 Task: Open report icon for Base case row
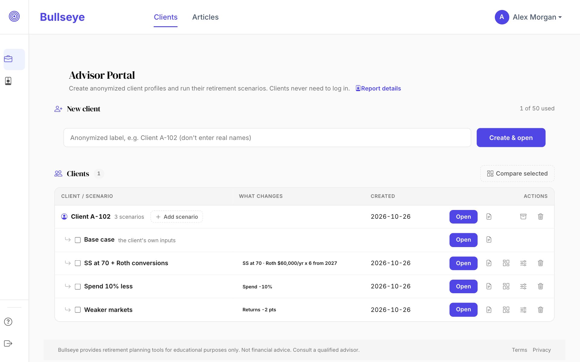point(489,240)
